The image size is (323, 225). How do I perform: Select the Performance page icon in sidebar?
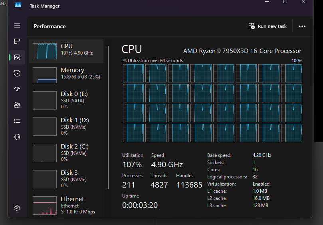point(17,57)
